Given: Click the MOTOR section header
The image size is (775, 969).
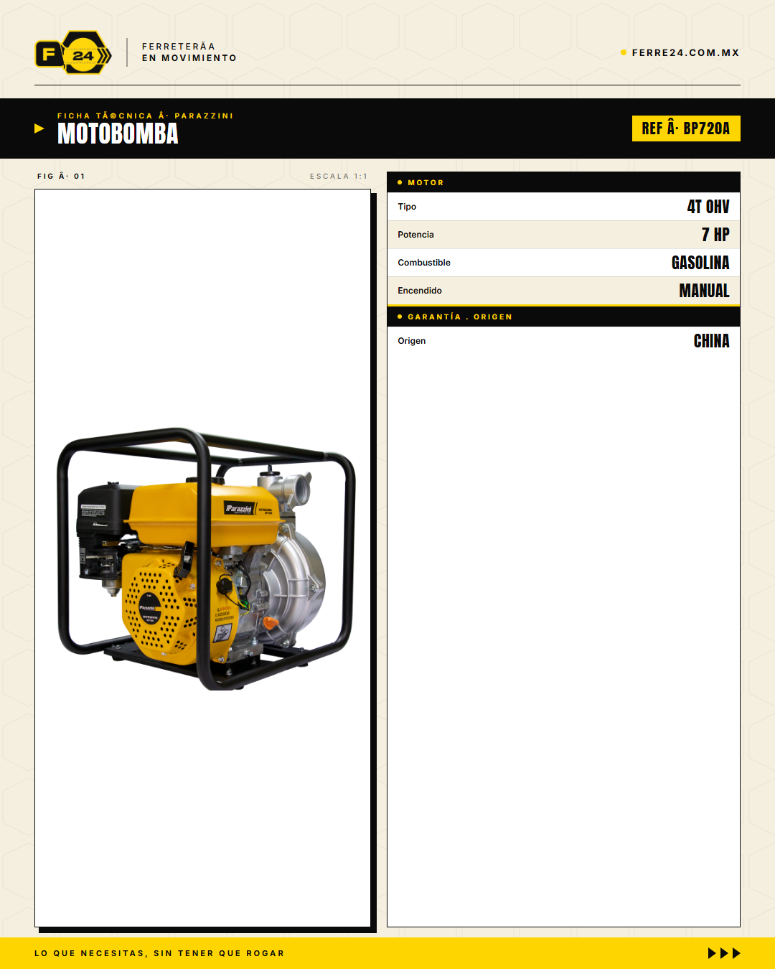Looking at the screenshot, I should tap(563, 182).
